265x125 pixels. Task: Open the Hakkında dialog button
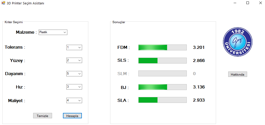(238, 74)
